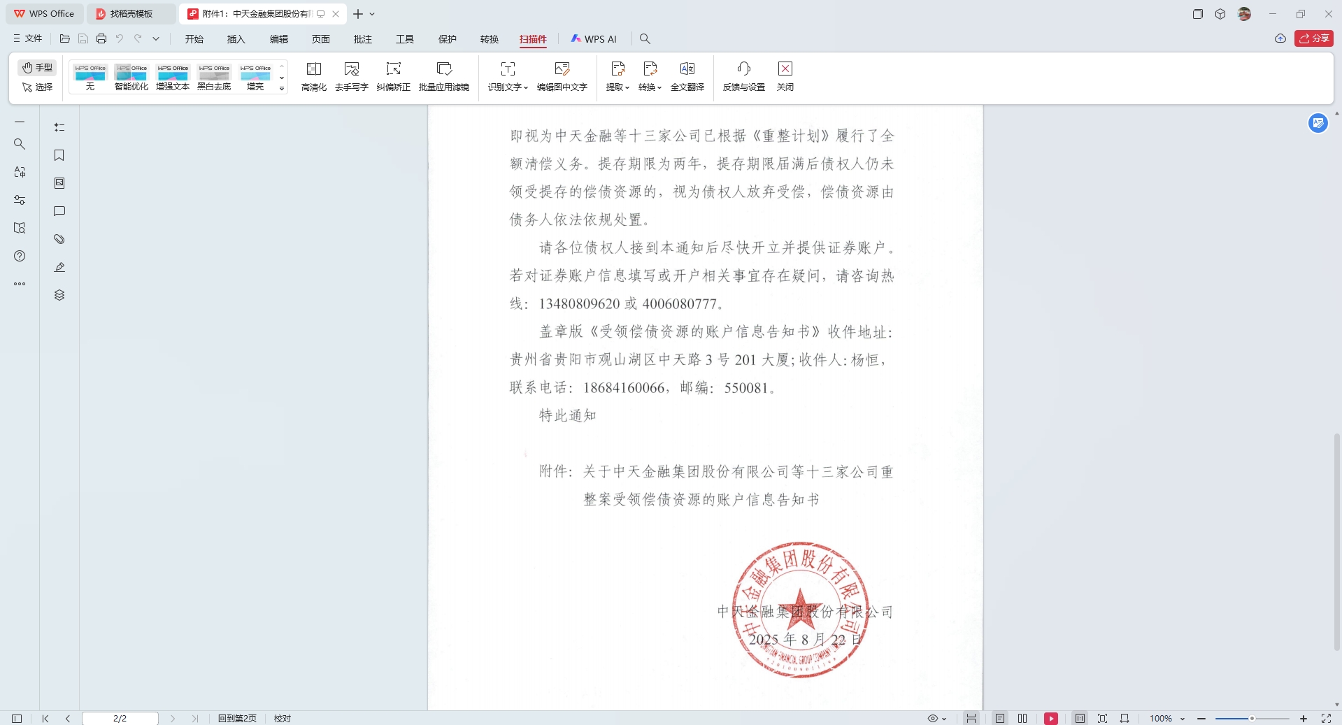Click the 批量应用滤镜 batch filter icon
This screenshot has width=1342, height=725.
tap(444, 76)
